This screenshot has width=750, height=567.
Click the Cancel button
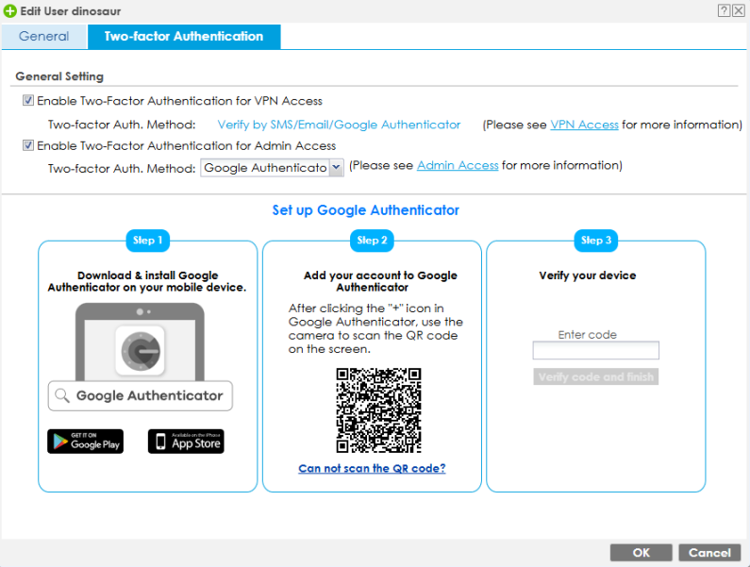click(x=708, y=553)
